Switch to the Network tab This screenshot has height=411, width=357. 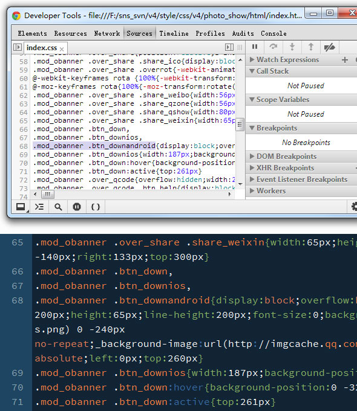[x=107, y=34]
